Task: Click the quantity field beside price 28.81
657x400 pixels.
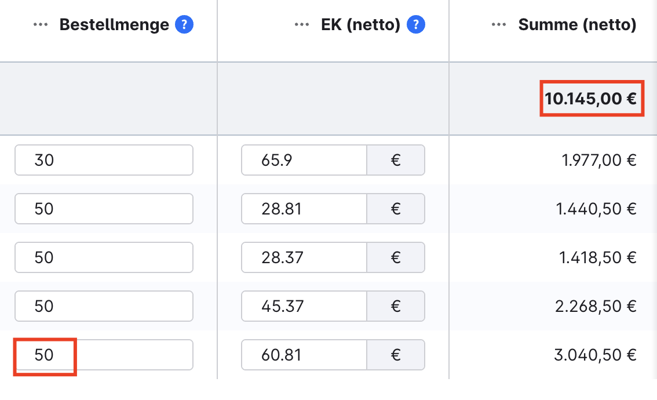Action: 104,209
